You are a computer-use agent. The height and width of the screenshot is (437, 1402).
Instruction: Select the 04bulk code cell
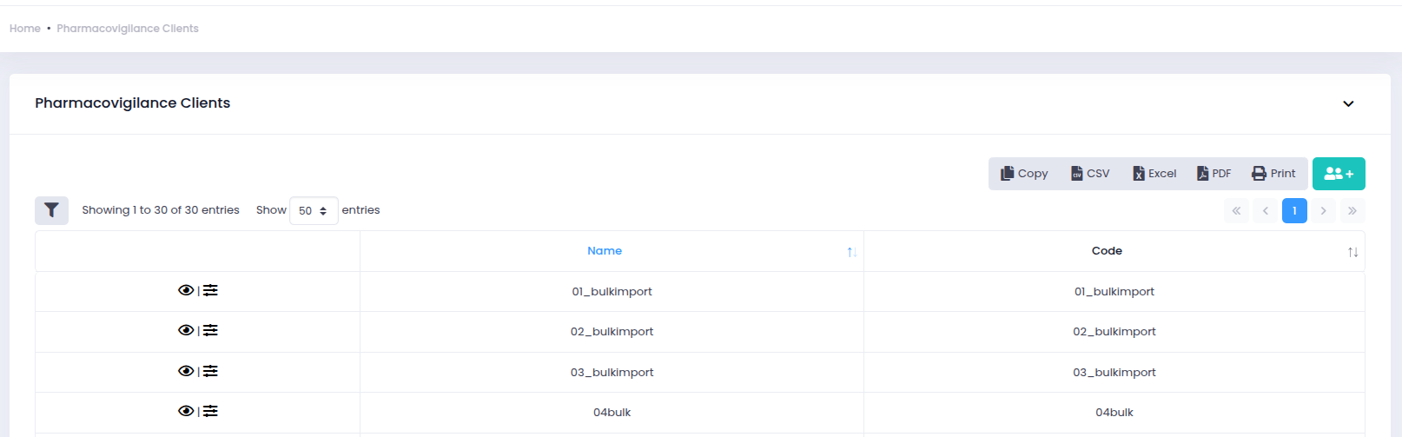click(1114, 412)
